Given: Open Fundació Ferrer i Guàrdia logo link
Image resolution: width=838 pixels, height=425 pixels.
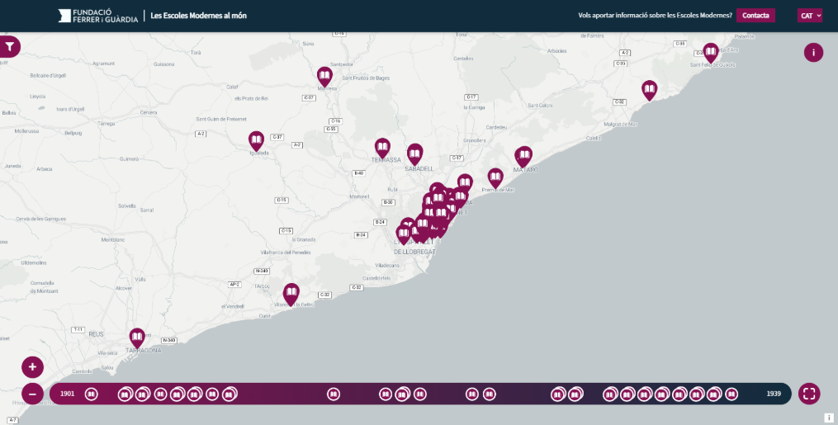Looking at the screenshot, I should (x=98, y=16).
